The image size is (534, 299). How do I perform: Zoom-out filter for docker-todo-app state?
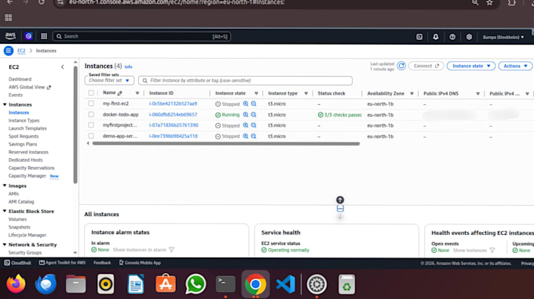(254, 115)
